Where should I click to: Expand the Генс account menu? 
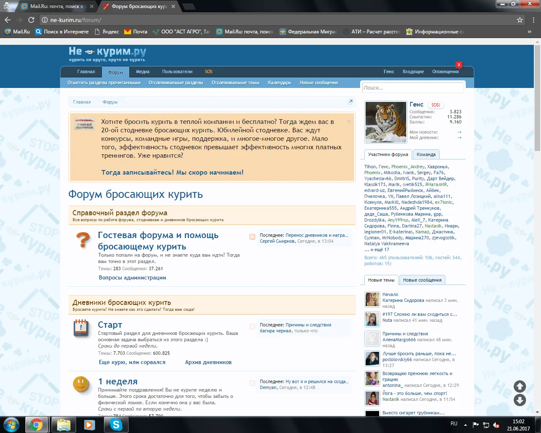(x=388, y=71)
